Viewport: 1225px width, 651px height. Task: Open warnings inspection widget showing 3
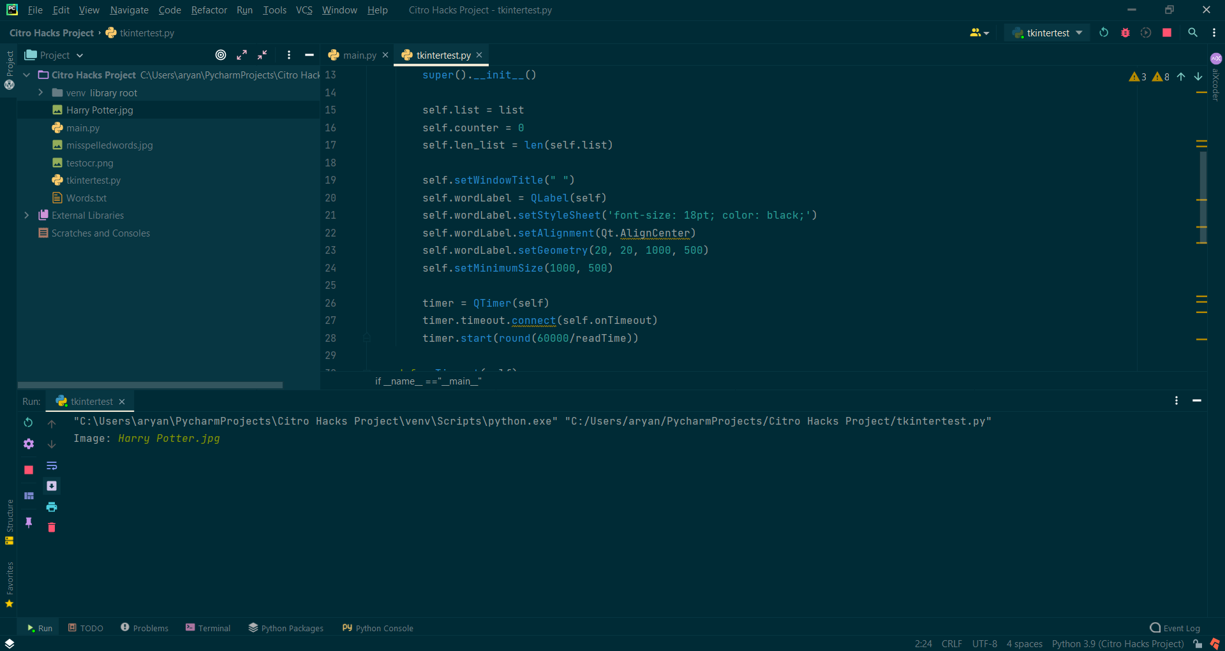[x=1138, y=77]
